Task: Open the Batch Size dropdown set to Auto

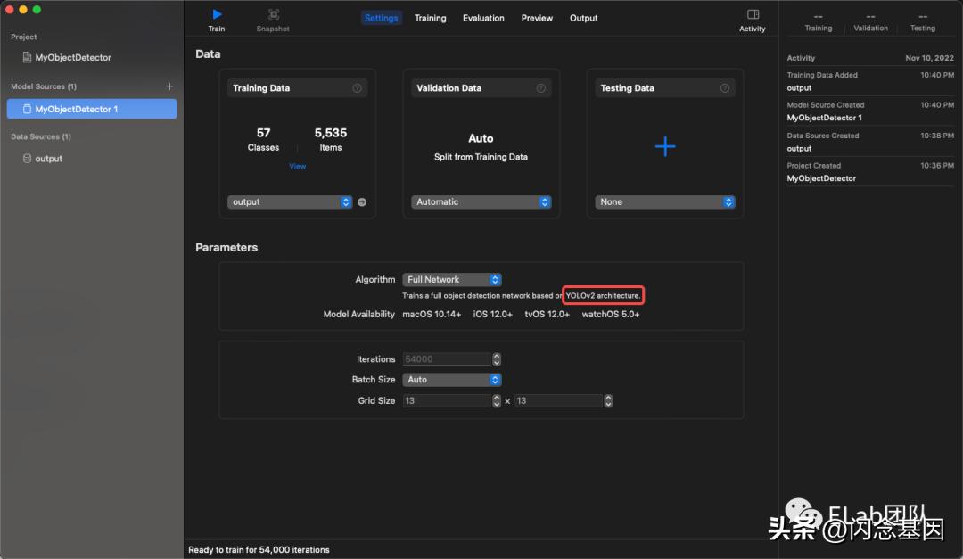Action: pos(452,379)
